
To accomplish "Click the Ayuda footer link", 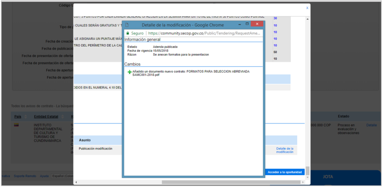I will point(44,176).
